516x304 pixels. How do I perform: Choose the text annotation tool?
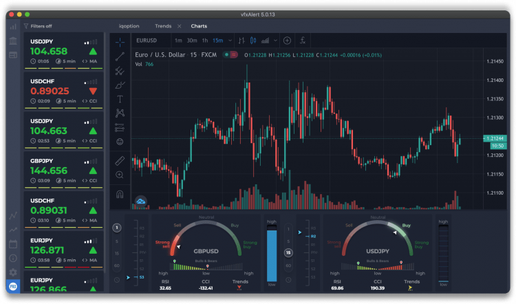click(120, 99)
